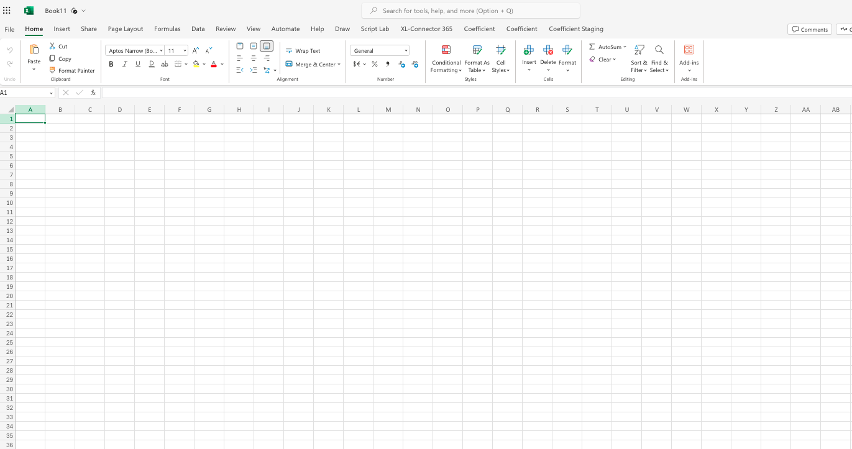Expand the Borders dropdown arrow
Screen dimensions: 852x449
(x=186, y=64)
